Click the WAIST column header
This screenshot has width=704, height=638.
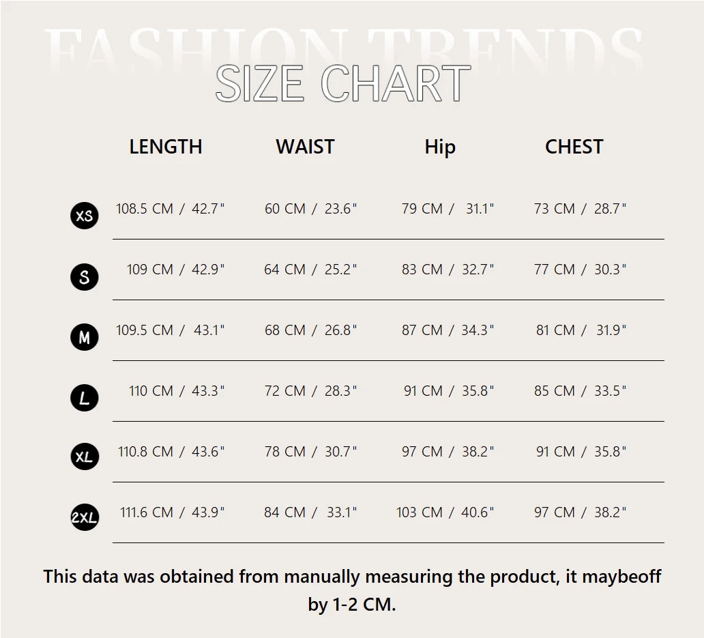coord(305,147)
